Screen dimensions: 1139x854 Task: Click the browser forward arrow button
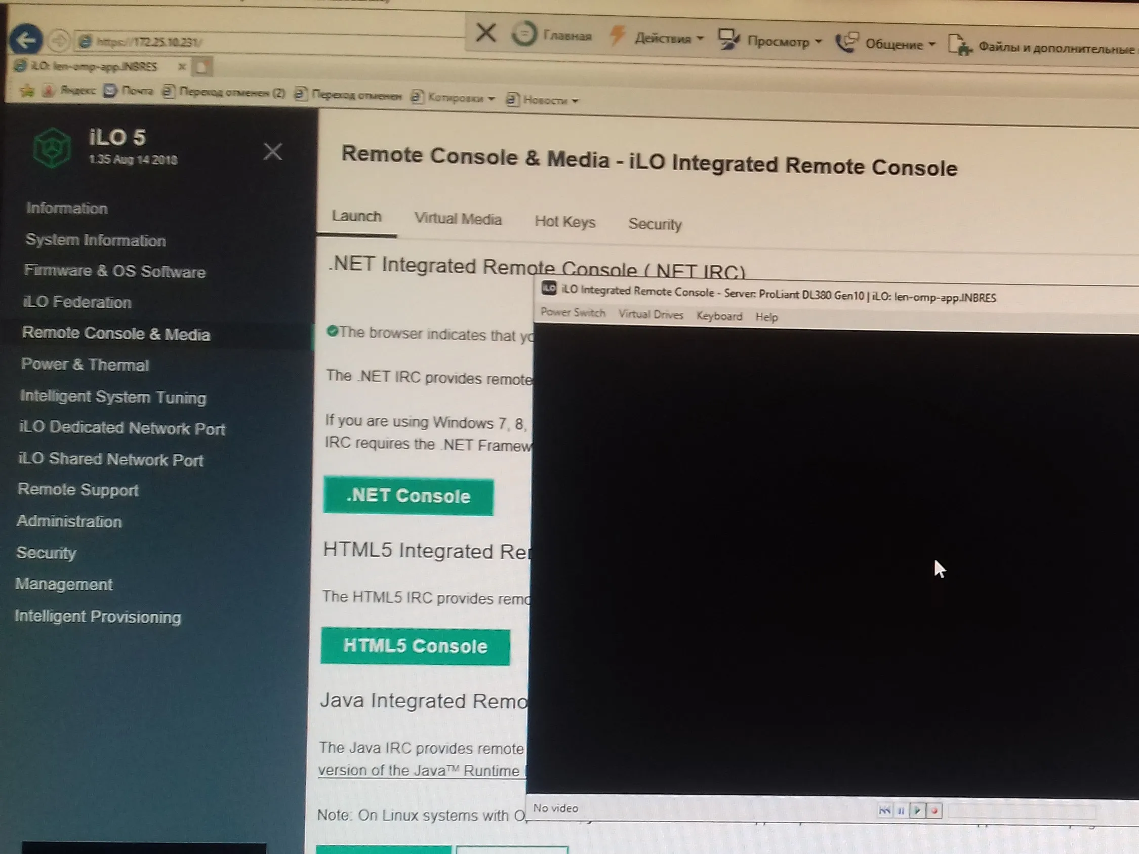click(59, 40)
